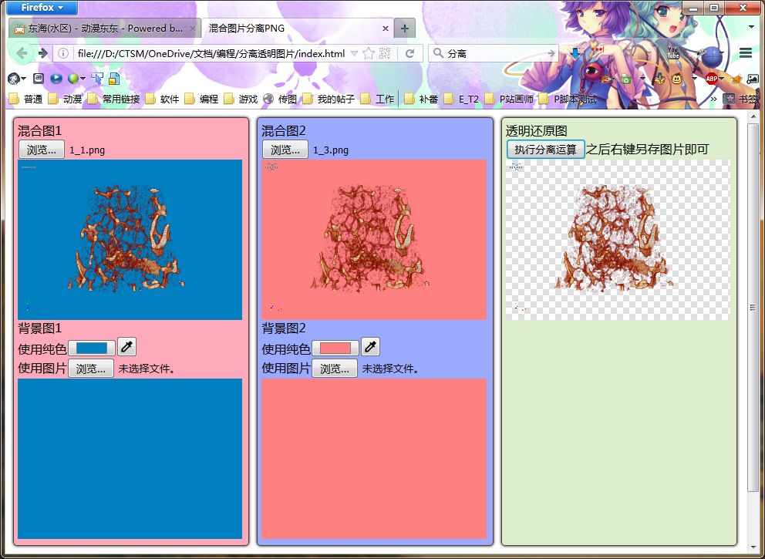
Task: Click the QR code icon in address bar
Action: tap(385, 53)
